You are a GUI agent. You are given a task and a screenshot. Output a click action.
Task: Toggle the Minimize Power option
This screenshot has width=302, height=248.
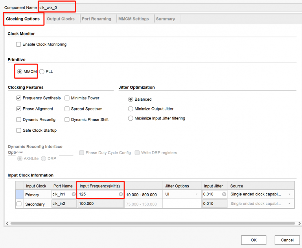67,98
